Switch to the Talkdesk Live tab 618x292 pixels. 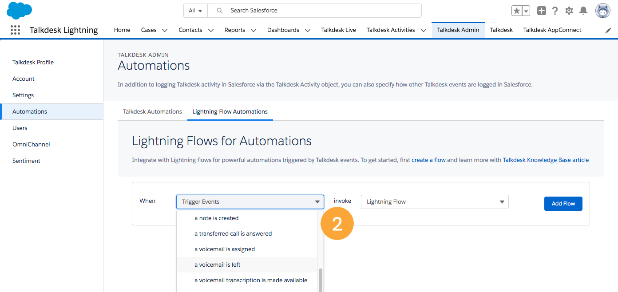339,30
